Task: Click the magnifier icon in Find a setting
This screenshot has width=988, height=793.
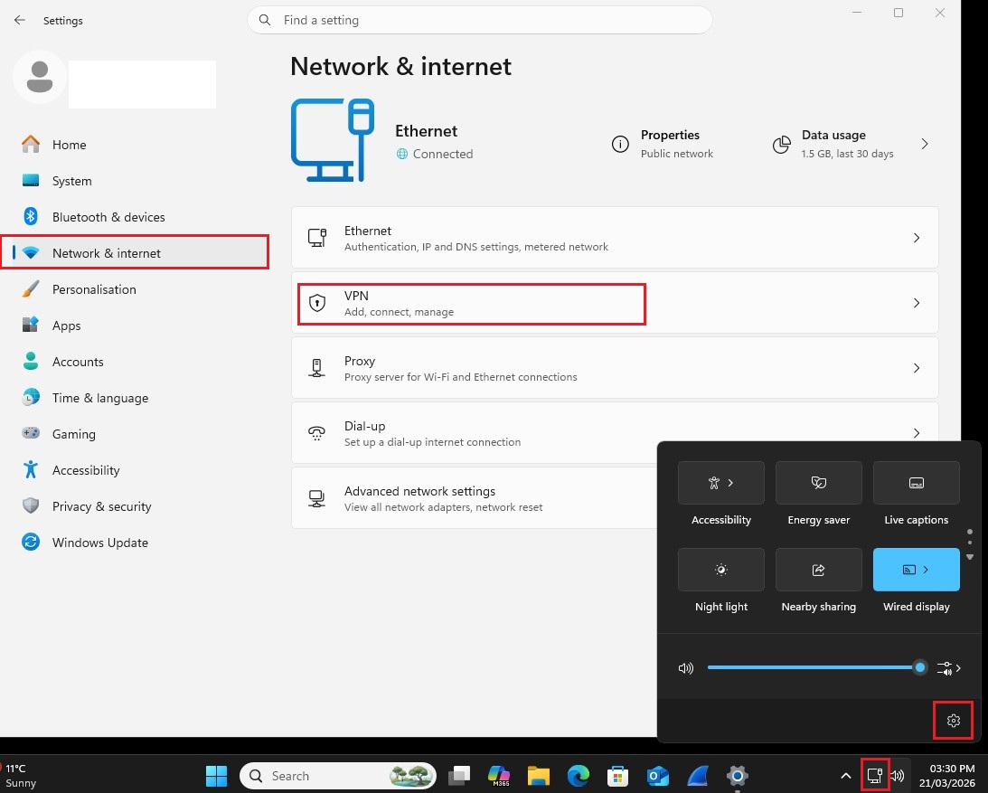Action: point(265,20)
